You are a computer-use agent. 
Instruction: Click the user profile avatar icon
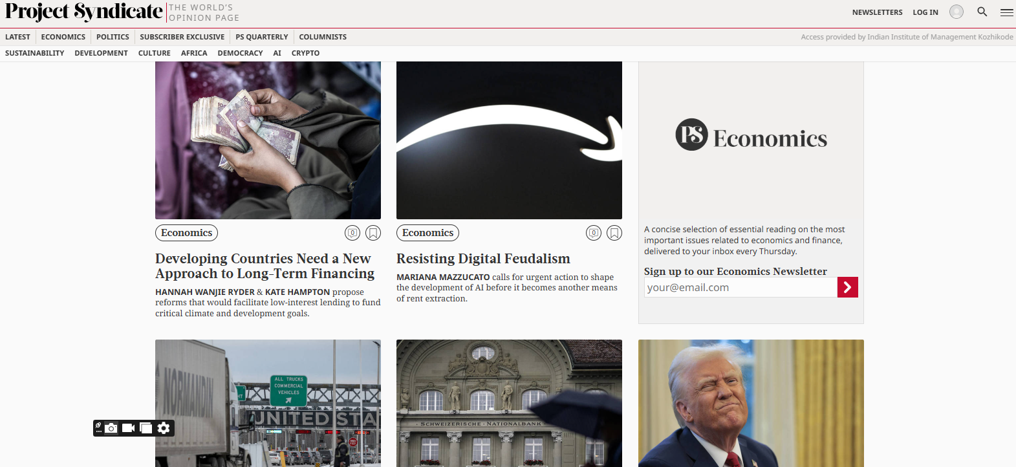click(957, 12)
